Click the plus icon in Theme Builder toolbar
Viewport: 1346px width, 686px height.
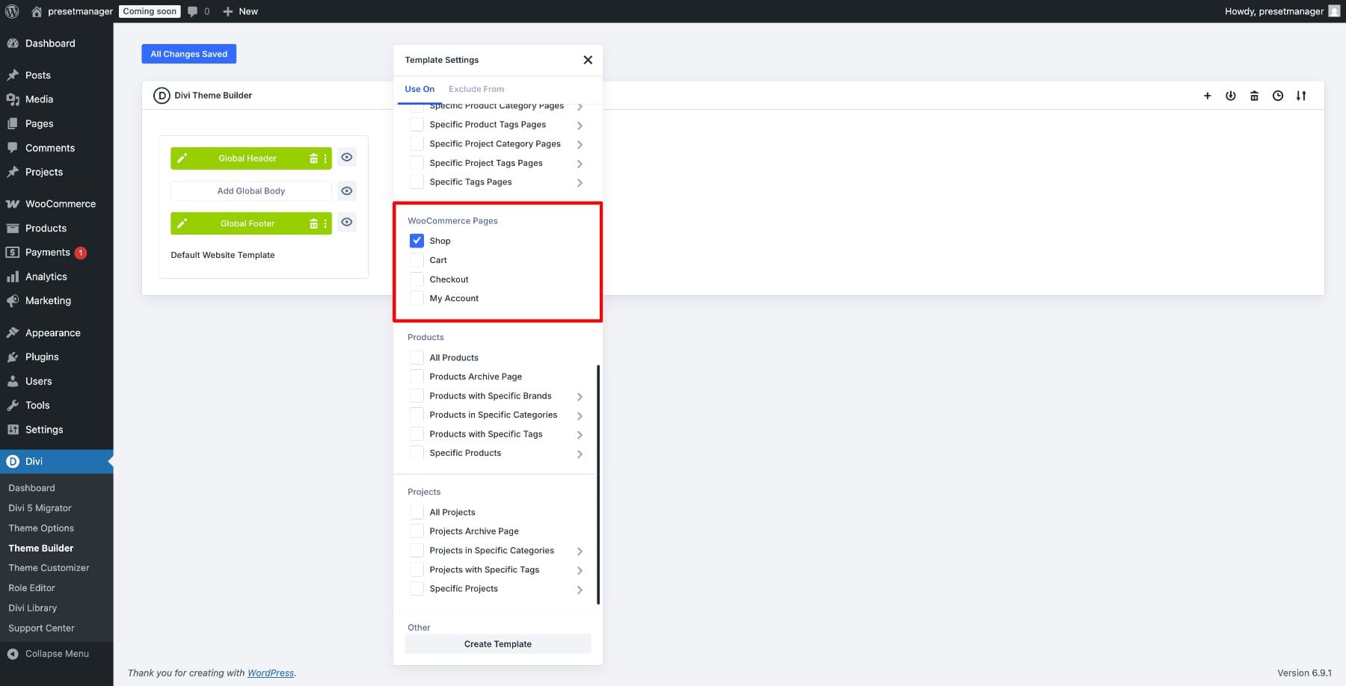[x=1207, y=96]
